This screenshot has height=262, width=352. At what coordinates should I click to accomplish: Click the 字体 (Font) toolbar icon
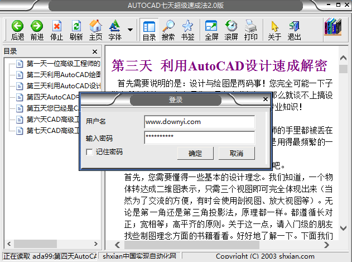pyautogui.click(x=115, y=30)
